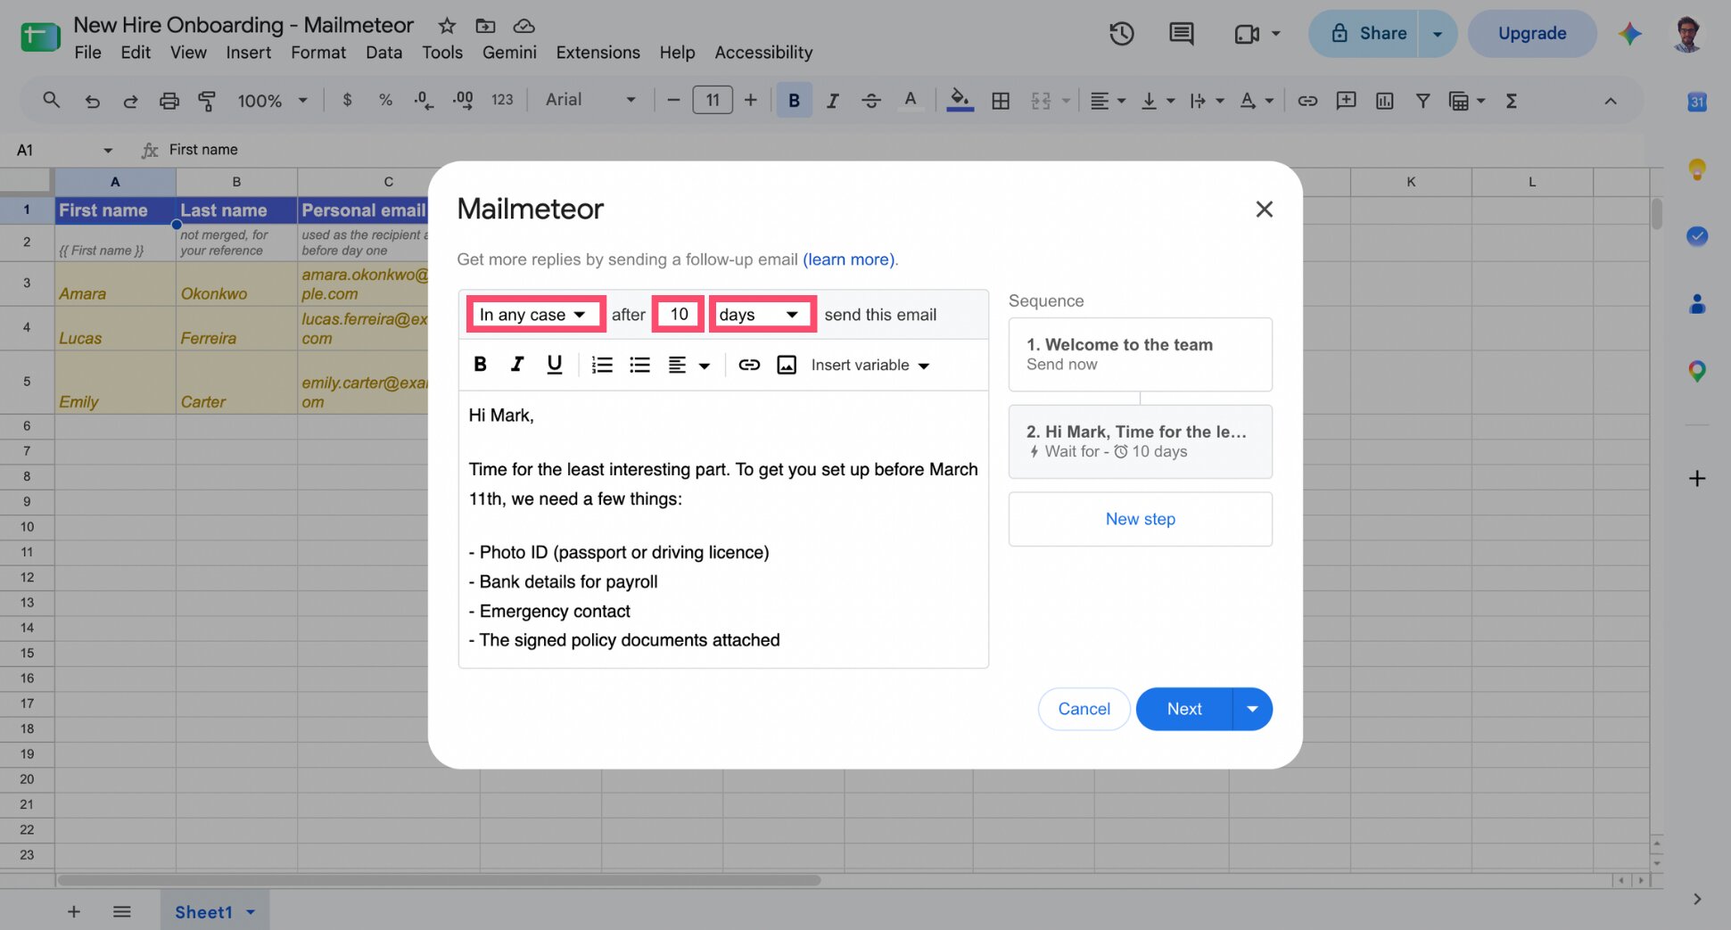Screen dimensions: 1731x930
Task: Expand the Next button dropdown arrow
Action: (1252, 709)
